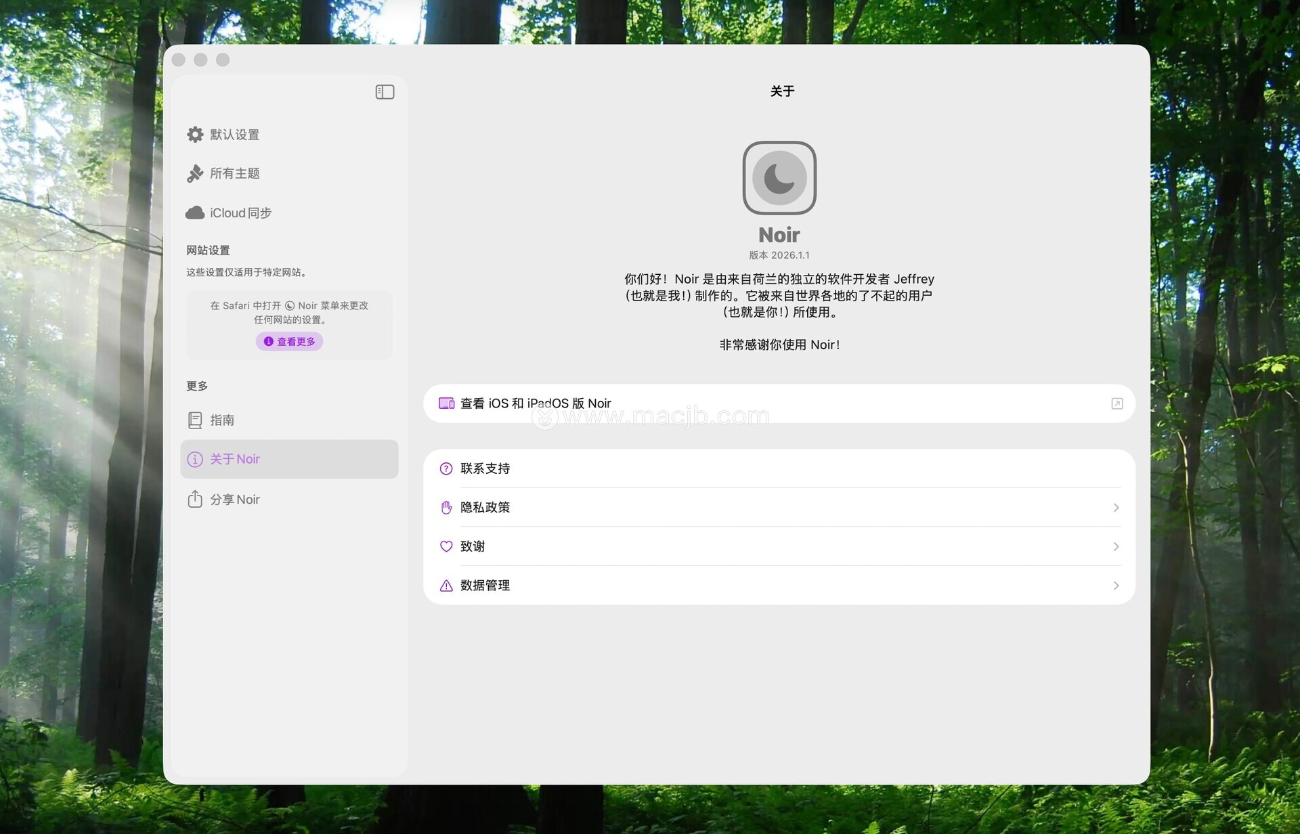Click the info icon beside 关于 Noir
The height and width of the screenshot is (834, 1300).
[x=195, y=460]
